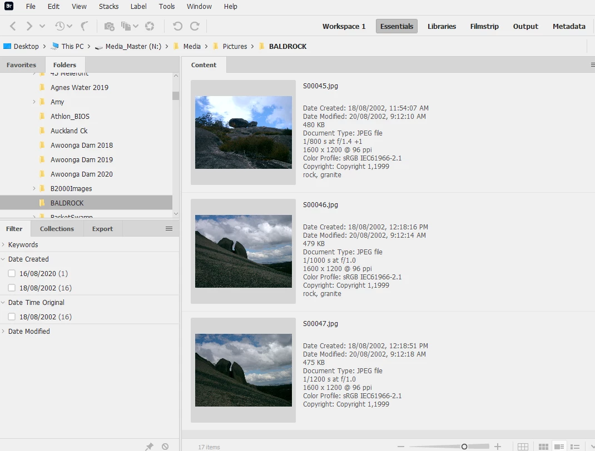Expand the Date Modified filter section
Screen dimensions: 595x451
[x=3, y=331]
